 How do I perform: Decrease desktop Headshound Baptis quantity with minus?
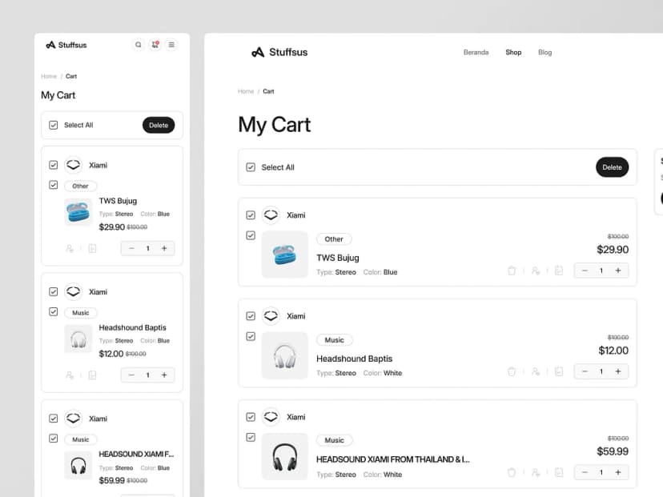coord(585,371)
